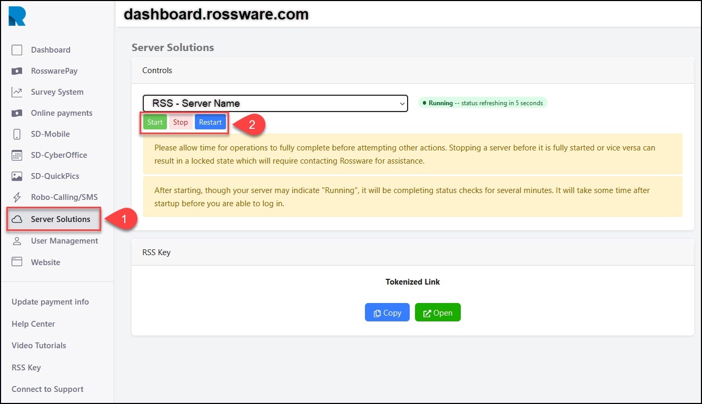Image resolution: width=702 pixels, height=404 pixels.
Task: Open SD-Mobile page
Action: tap(51, 134)
